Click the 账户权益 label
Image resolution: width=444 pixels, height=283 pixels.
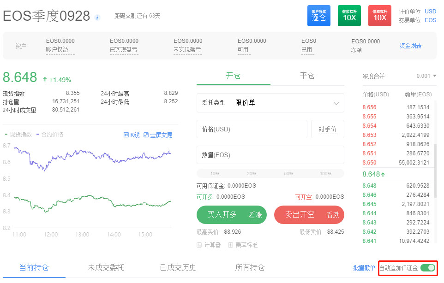pos(57,50)
